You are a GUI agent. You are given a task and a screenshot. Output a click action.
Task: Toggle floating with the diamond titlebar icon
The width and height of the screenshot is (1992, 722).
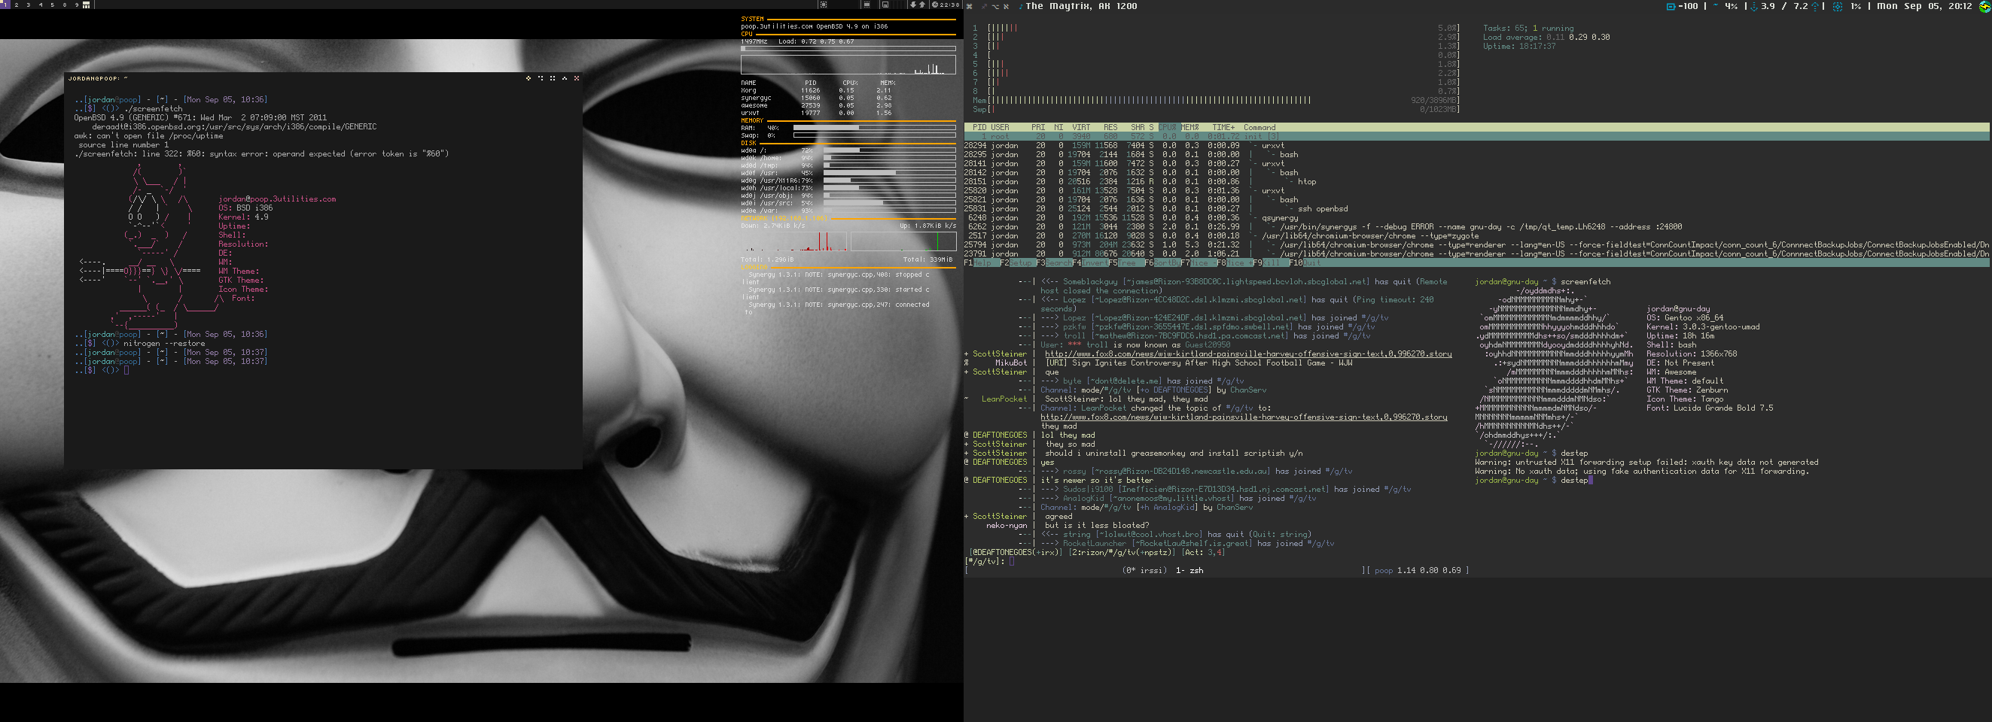point(528,78)
